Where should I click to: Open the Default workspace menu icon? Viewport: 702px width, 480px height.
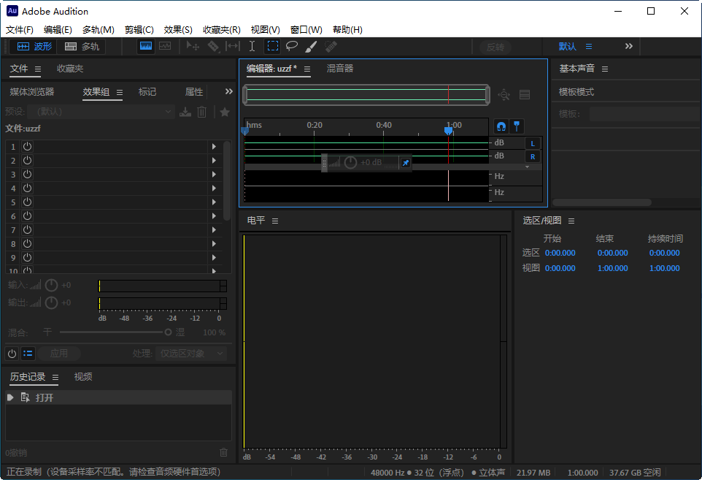click(x=589, y=47)
